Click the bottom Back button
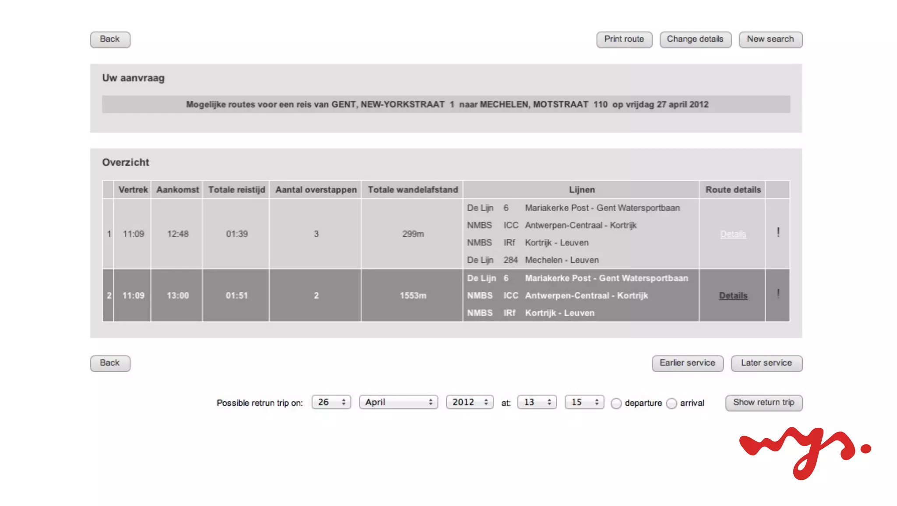This screenshot has height=506, width=897. (x=110, y=363)
